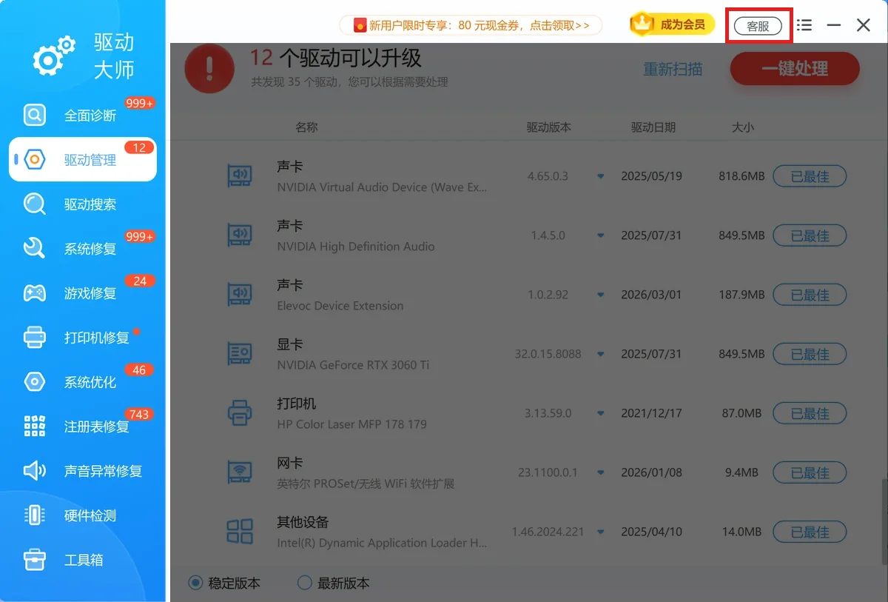Click 已最佳 button for NVIDIA High Definition Audio
The height and width of the screenshot is (602, 888).
pos(810,235)
